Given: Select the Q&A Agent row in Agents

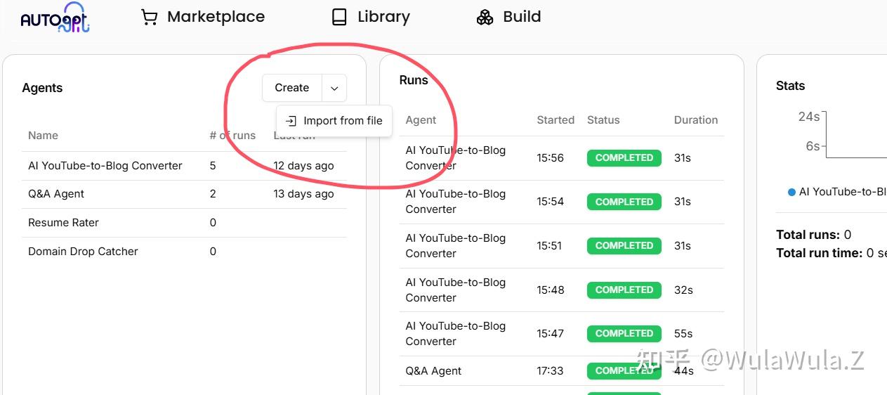Looking at the screenshot, I should point(56,194).
